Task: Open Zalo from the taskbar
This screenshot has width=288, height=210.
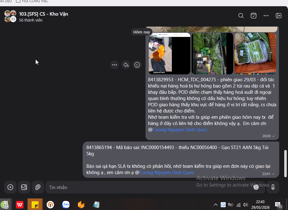Action: [x=66, y=205]
